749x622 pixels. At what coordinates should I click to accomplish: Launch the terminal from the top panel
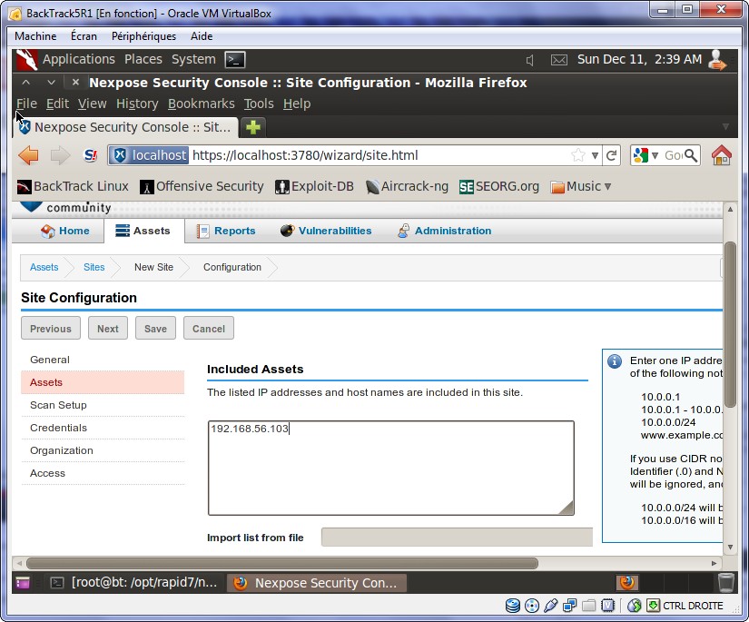[235, 60]
